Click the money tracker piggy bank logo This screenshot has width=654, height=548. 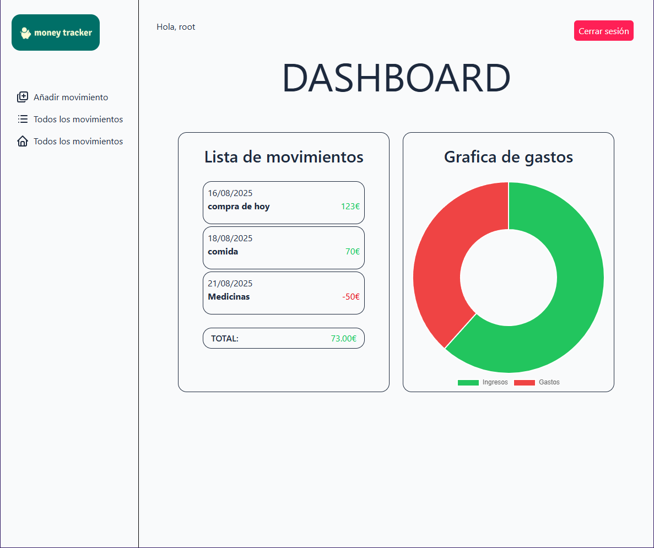(x=55, y=32)
